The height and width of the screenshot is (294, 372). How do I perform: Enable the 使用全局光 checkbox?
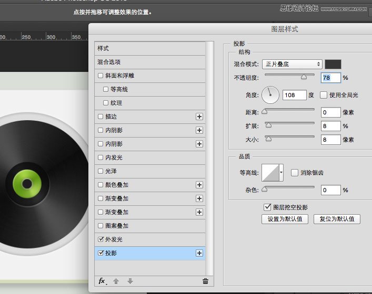coord(324,95)
